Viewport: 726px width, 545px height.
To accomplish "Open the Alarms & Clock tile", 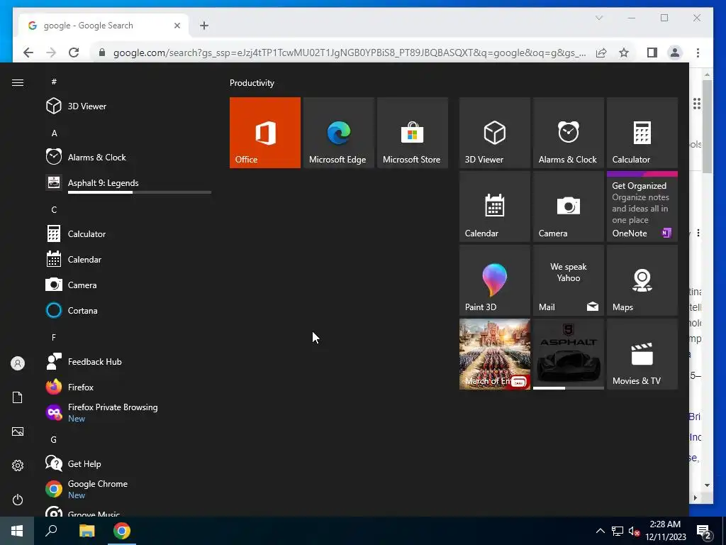I will (569, 133).
